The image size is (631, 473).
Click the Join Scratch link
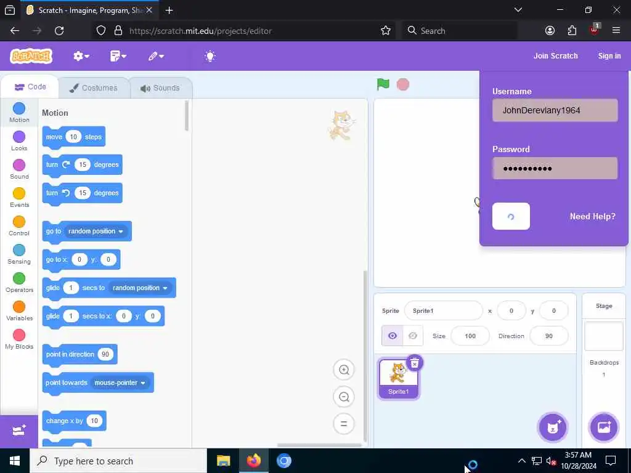pyautogui.click(x=555, y=56)
